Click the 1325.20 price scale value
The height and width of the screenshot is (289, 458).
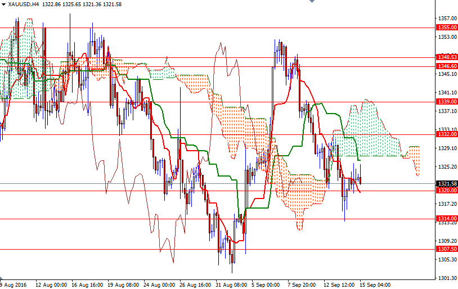point(447,167)
